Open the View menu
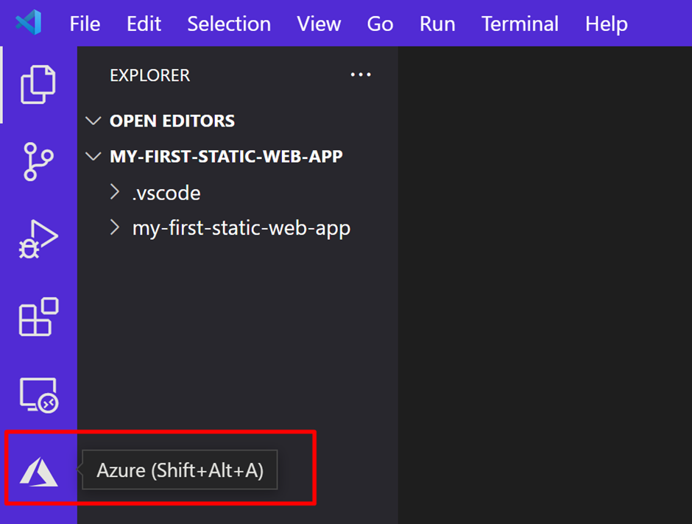Image resolution: width=692 pixels, height=524 pixels. [319, 24]
